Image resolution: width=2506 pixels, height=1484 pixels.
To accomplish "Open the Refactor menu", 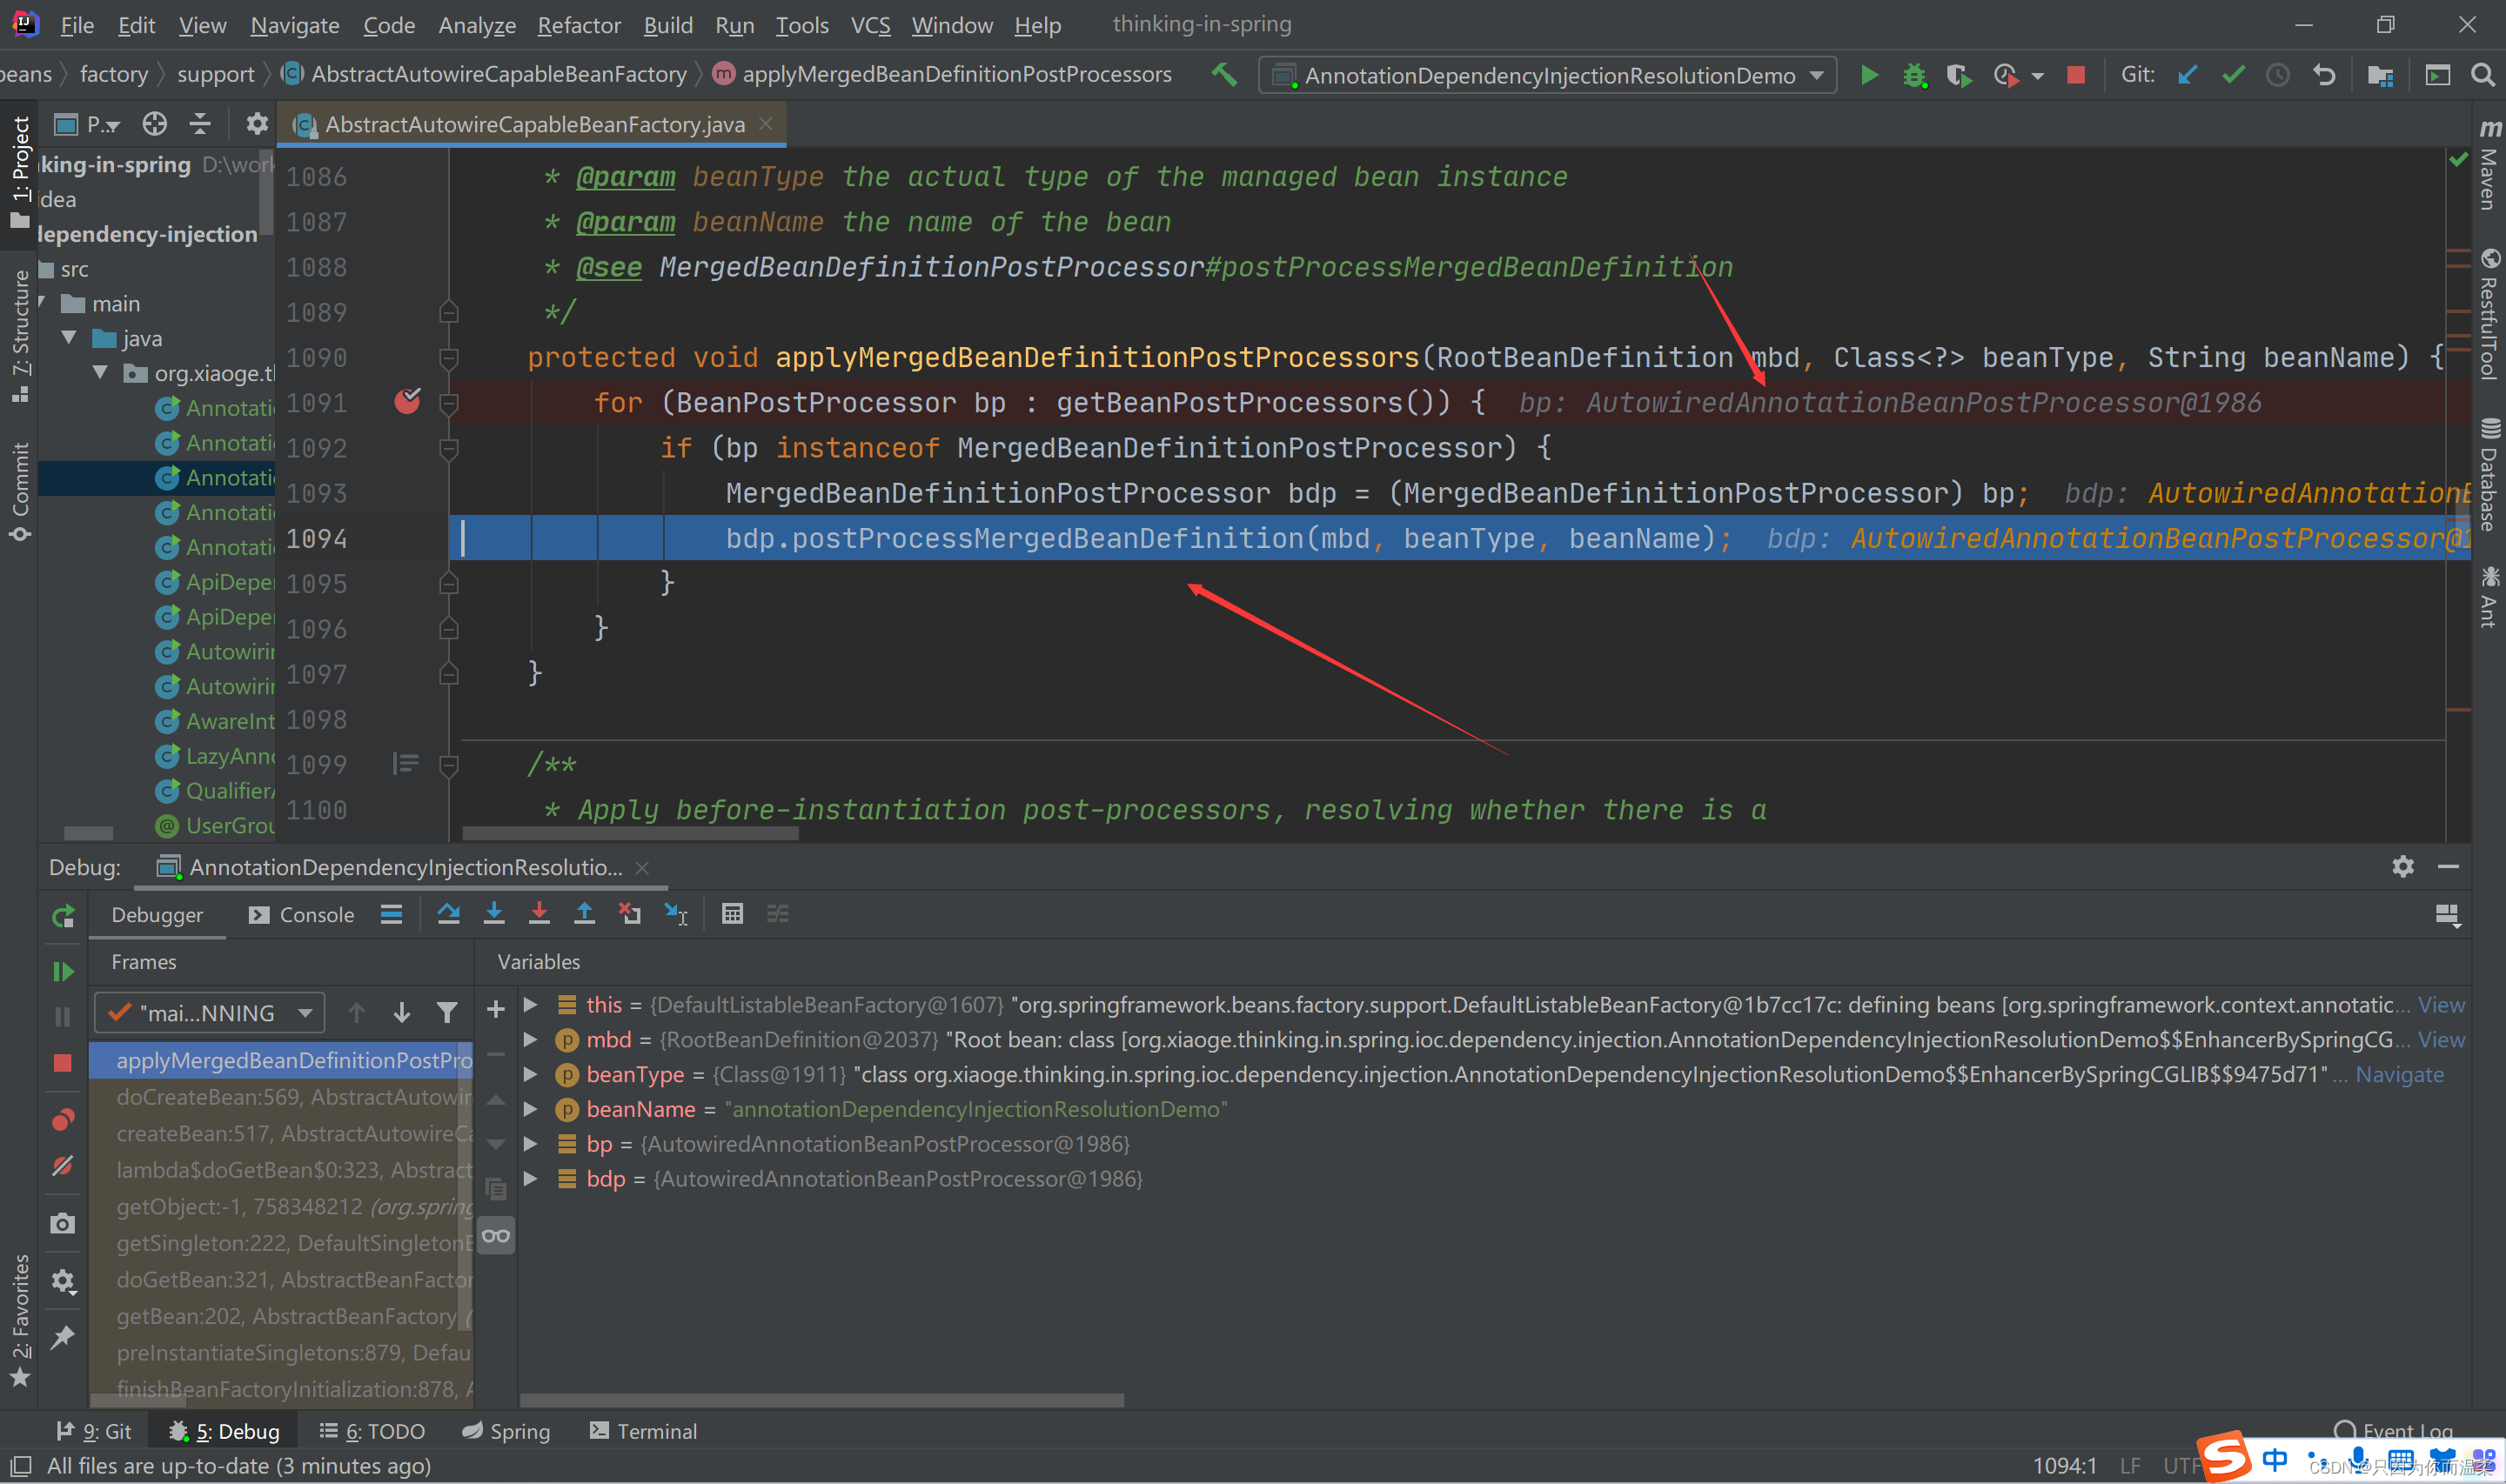I will (578, 25).
